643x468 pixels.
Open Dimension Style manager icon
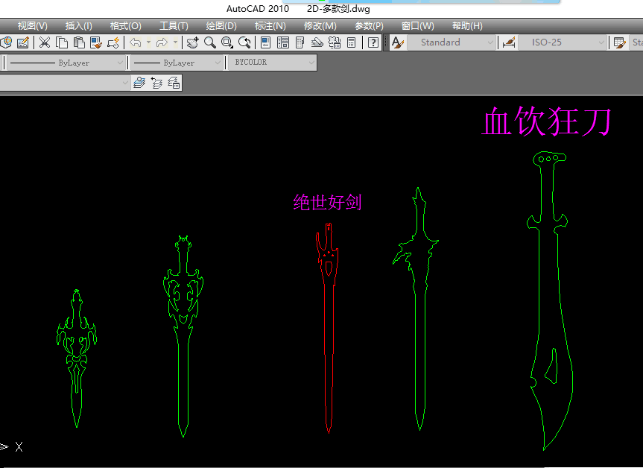pos(509,42)
